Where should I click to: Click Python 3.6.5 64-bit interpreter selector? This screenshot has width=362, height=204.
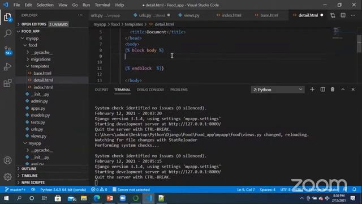[x=63, y=190]
